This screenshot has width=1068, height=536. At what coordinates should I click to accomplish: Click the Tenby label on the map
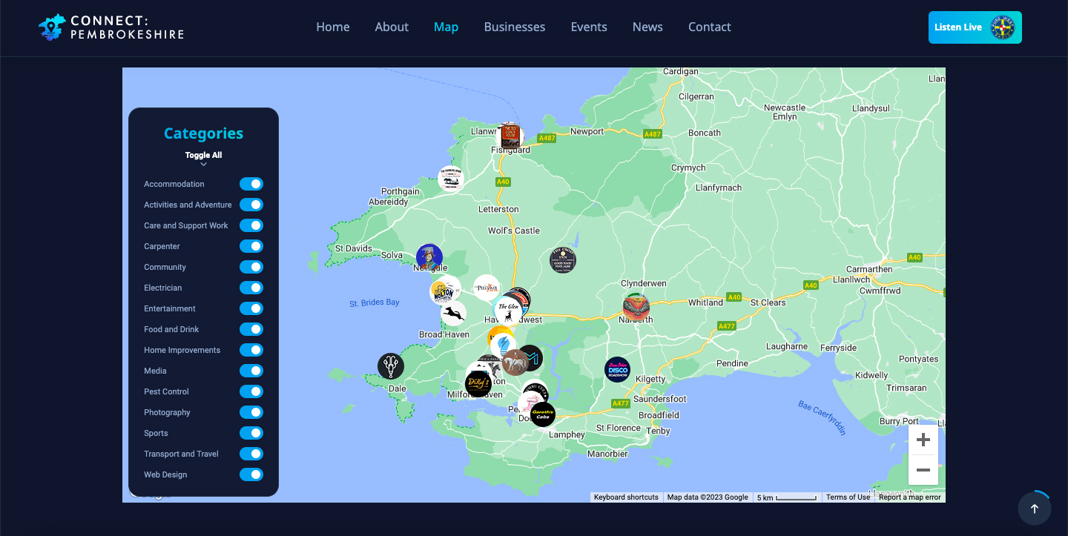[x=658, y=431]
